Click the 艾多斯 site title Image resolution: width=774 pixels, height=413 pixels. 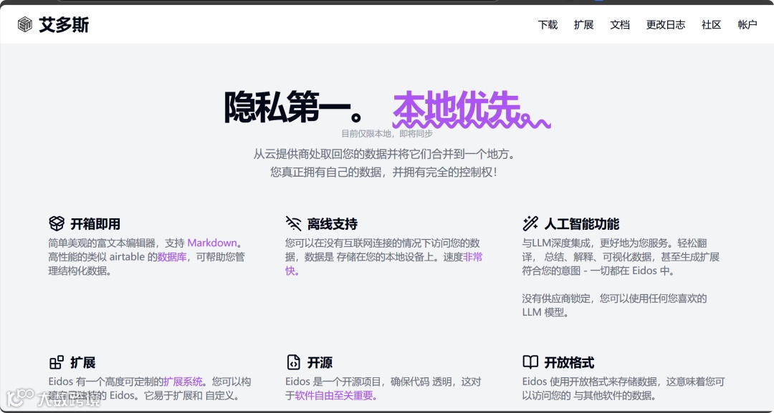point(64,24)
